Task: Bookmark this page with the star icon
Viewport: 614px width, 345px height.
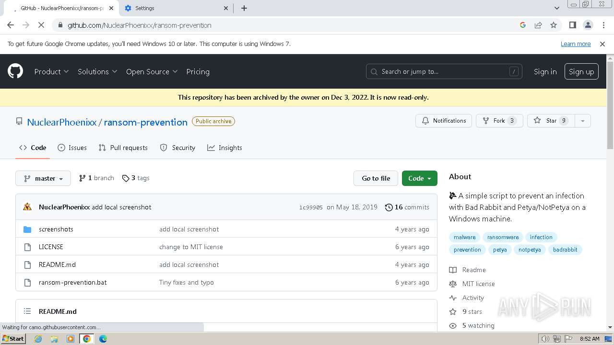Action: (554, 25)
